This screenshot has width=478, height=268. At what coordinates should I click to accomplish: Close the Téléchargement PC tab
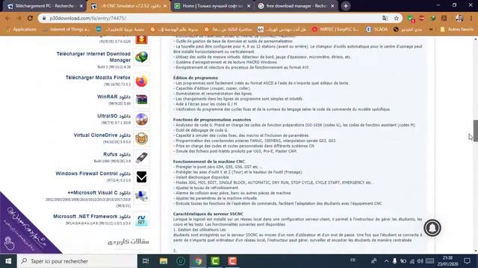pos(81,6)
